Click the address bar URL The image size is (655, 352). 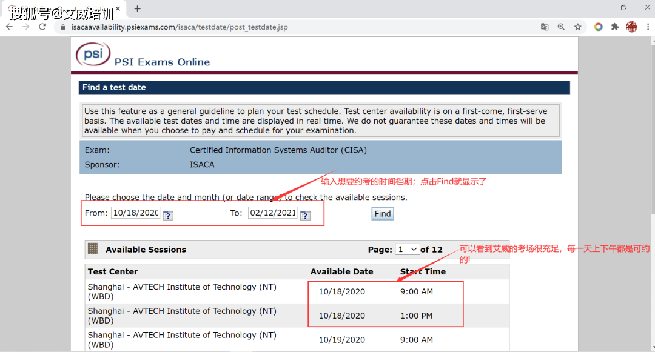click(x=180, y=27)
